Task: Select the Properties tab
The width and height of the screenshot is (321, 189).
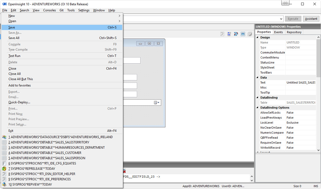Action: (264, 32)
